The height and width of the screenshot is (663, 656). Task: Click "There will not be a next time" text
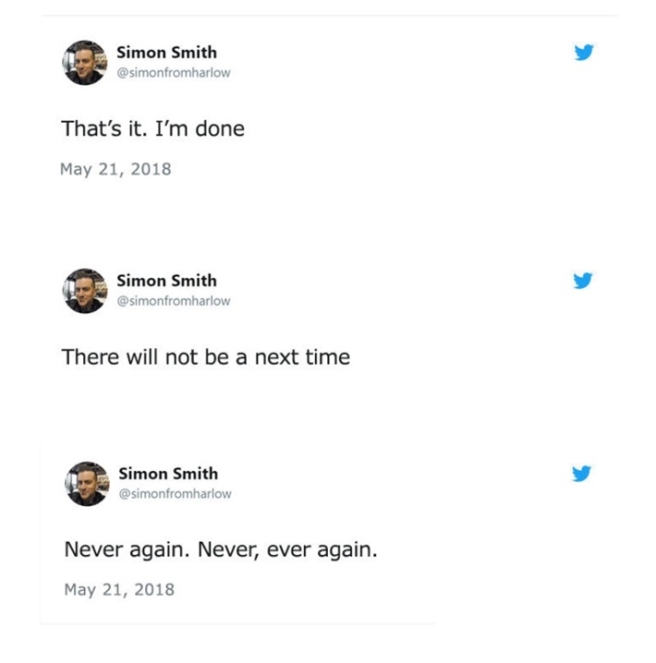point(205,357)
